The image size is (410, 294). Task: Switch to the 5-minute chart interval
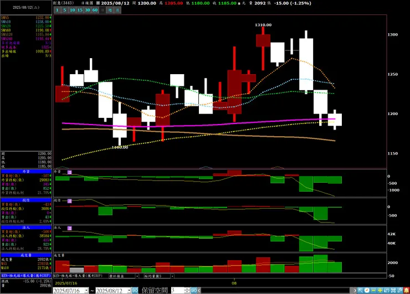click(x=65, y=10)
